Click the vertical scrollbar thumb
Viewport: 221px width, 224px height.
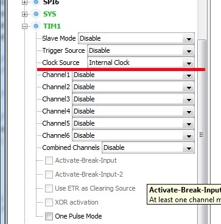pyautogui.click(x=202, y=132)
